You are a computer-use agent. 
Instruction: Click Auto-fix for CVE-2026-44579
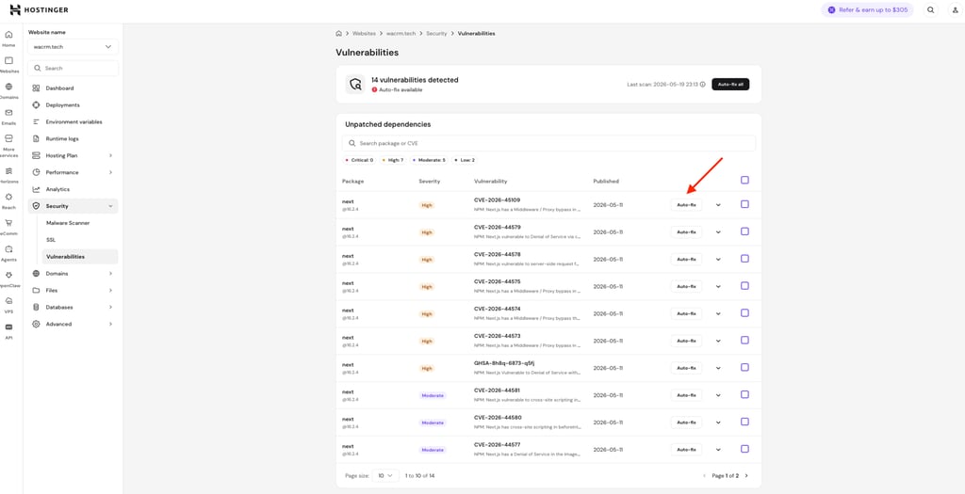coord(686,231)
